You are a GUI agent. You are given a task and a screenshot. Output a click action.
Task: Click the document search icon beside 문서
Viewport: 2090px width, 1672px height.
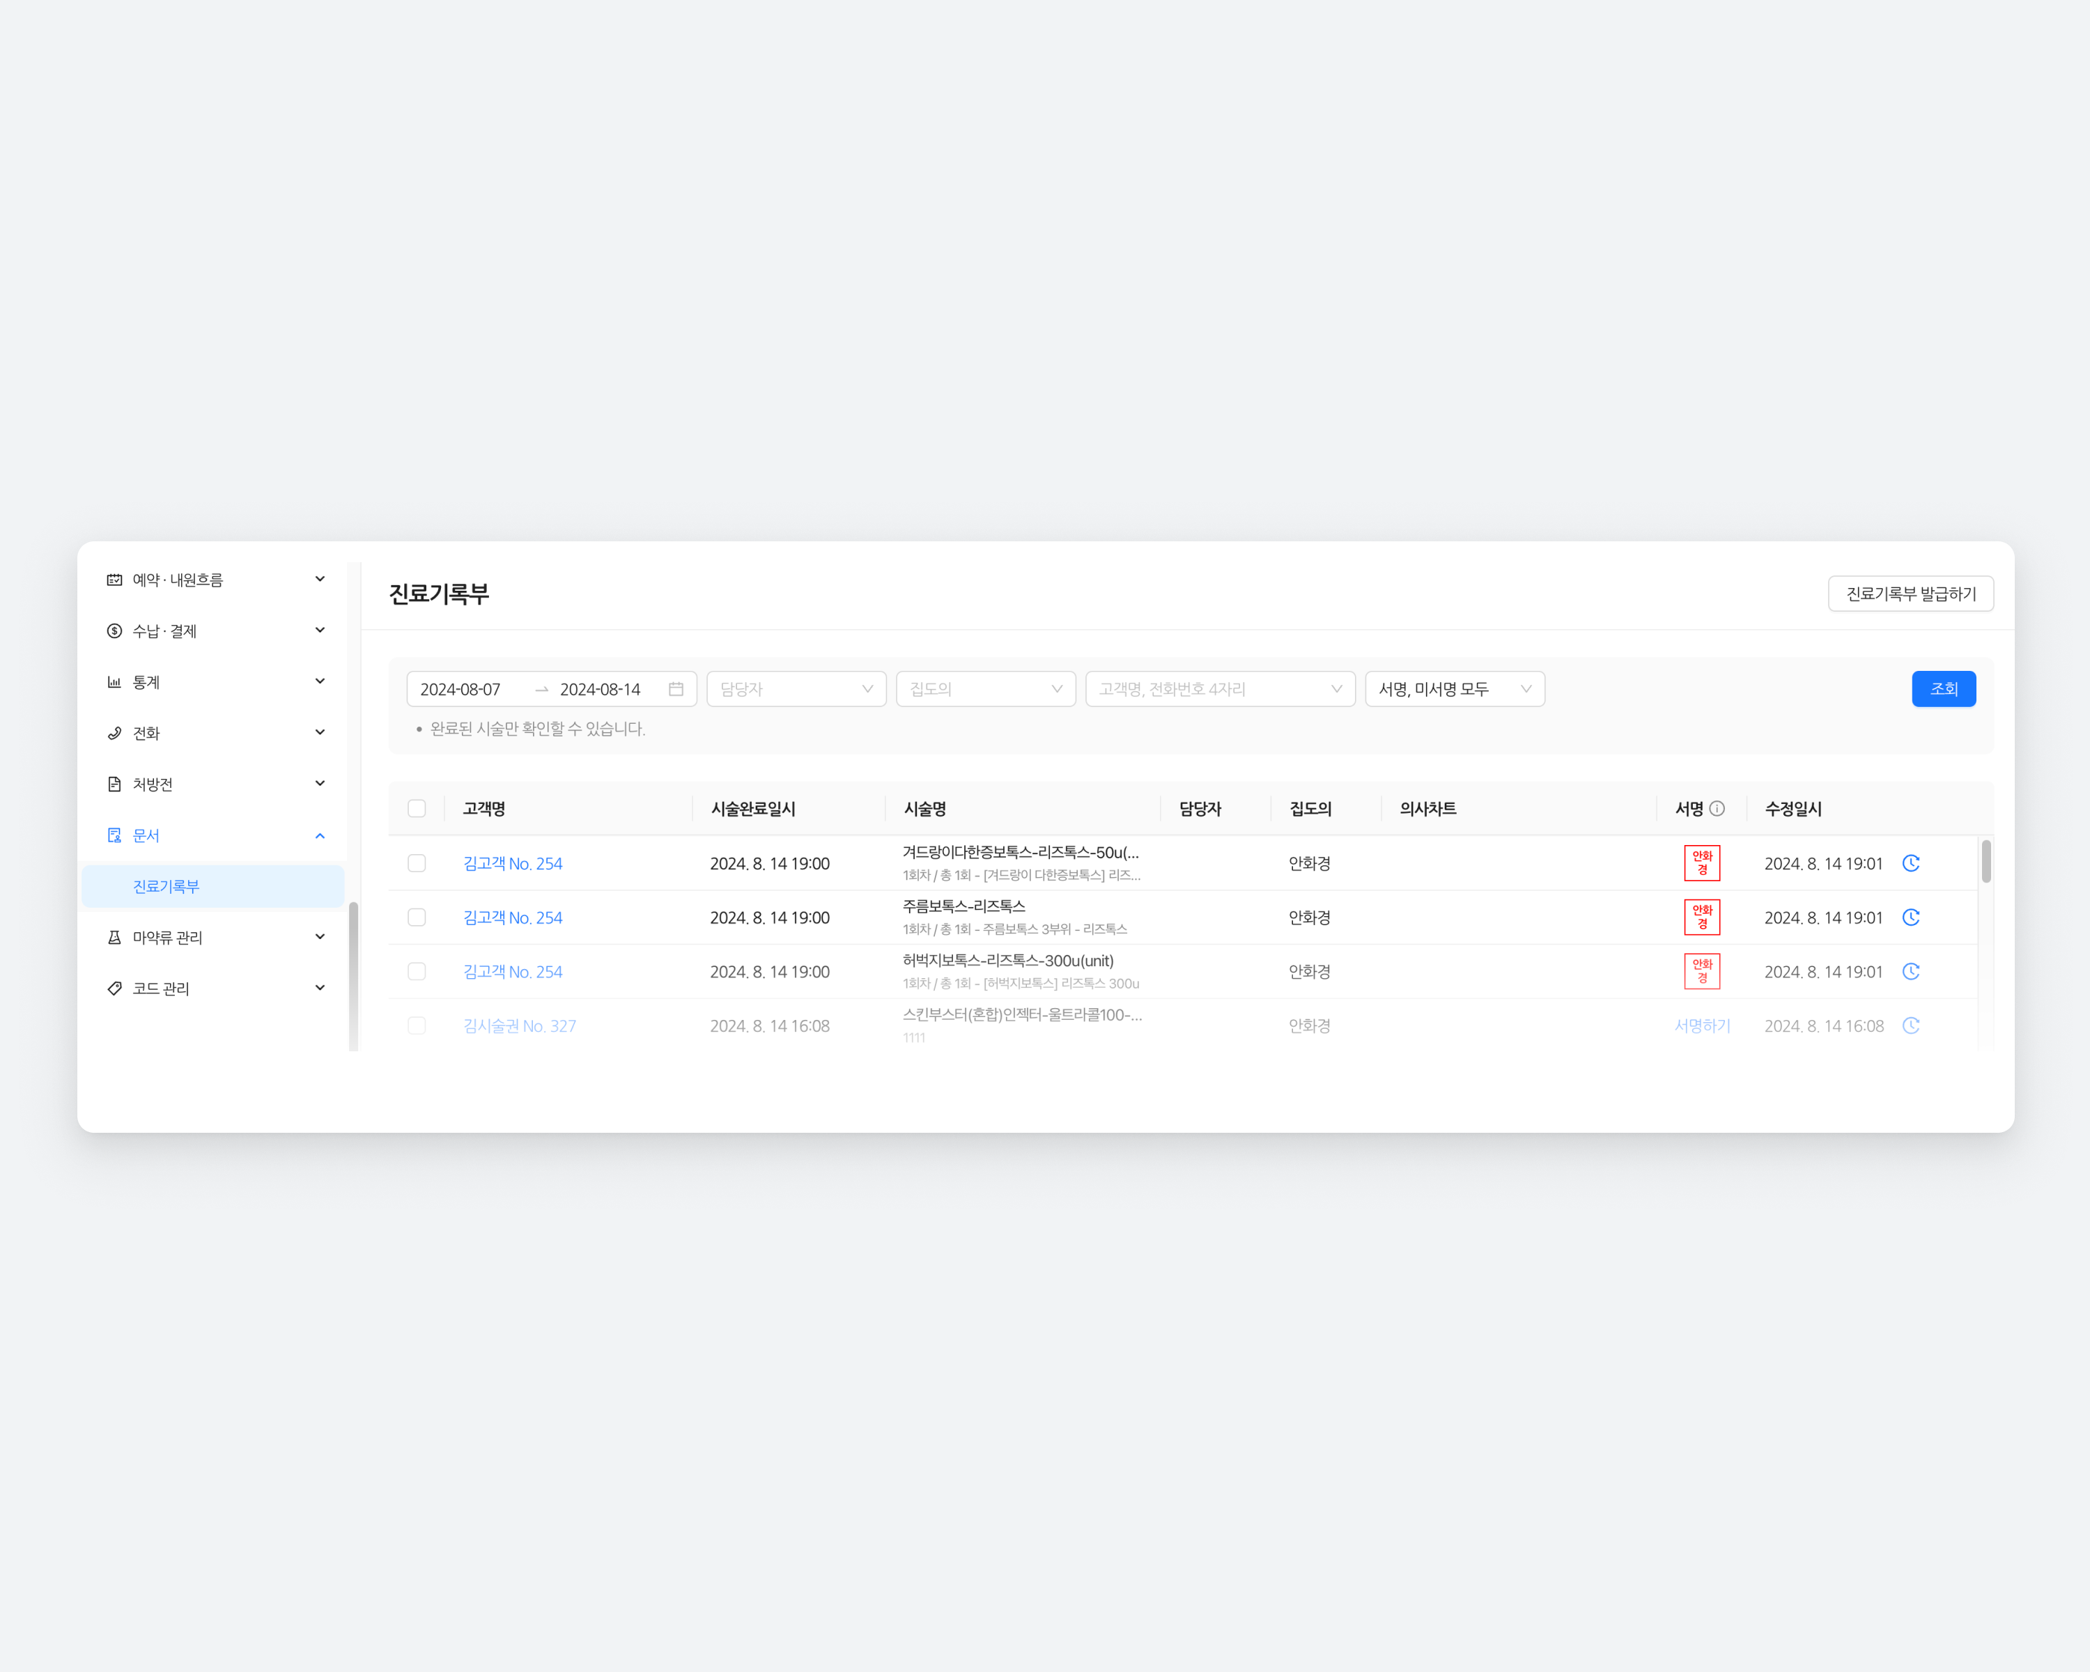tap(114, 835)
